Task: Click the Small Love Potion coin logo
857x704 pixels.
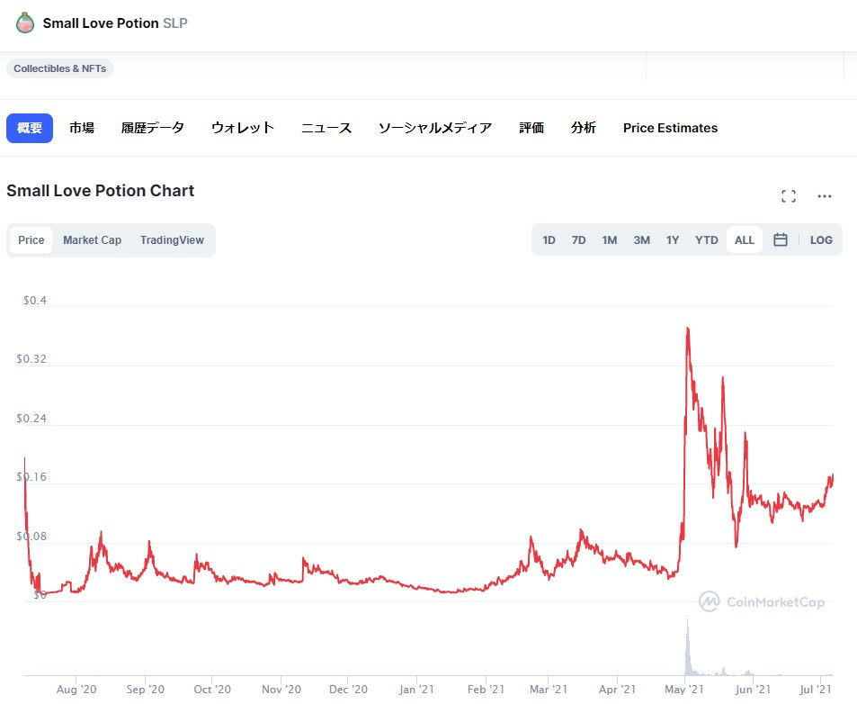Action: coord(24,23)
